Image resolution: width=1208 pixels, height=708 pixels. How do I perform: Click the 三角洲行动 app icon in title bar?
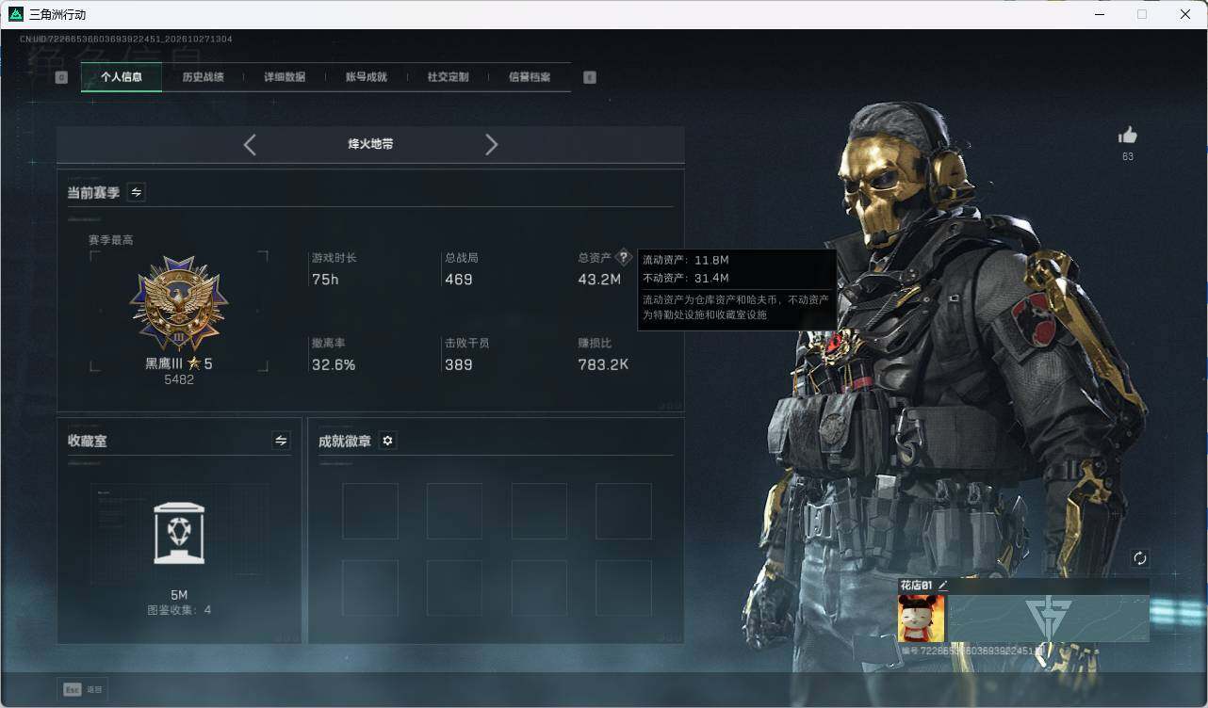click(x=16, y=14)
